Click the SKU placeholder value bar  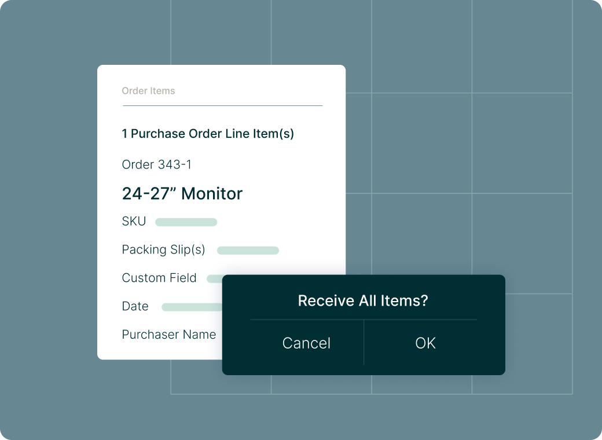186,222
